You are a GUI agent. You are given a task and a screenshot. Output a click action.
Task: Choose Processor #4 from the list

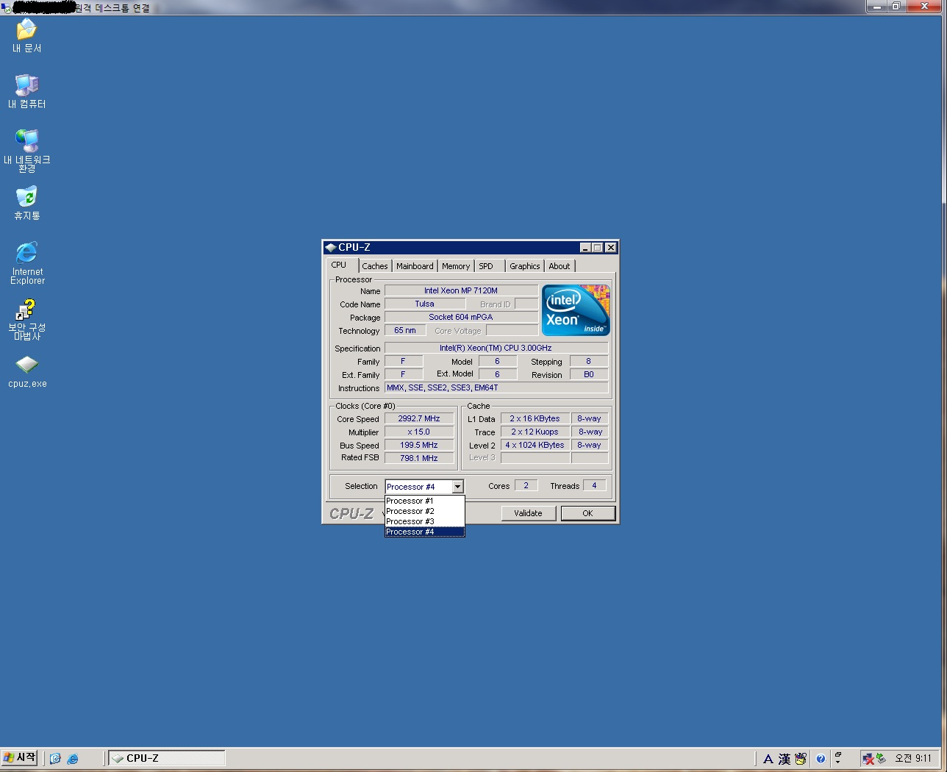(425, 532)
